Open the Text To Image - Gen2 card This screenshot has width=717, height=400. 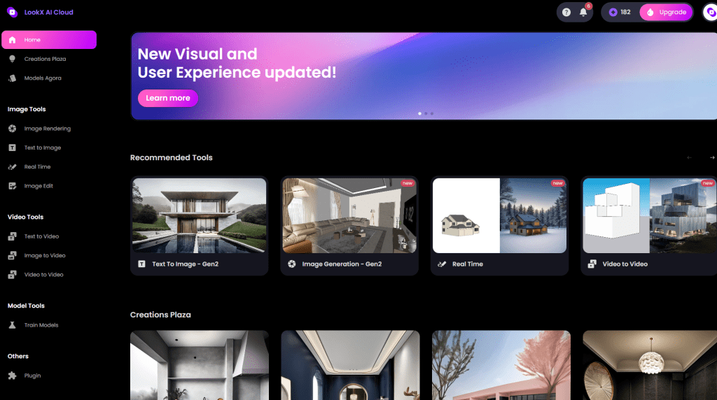tap(200, 225)
